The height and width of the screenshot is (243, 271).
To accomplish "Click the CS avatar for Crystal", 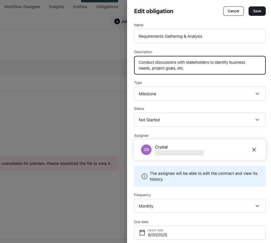I will pyautogui.click(x=146, y=150).
